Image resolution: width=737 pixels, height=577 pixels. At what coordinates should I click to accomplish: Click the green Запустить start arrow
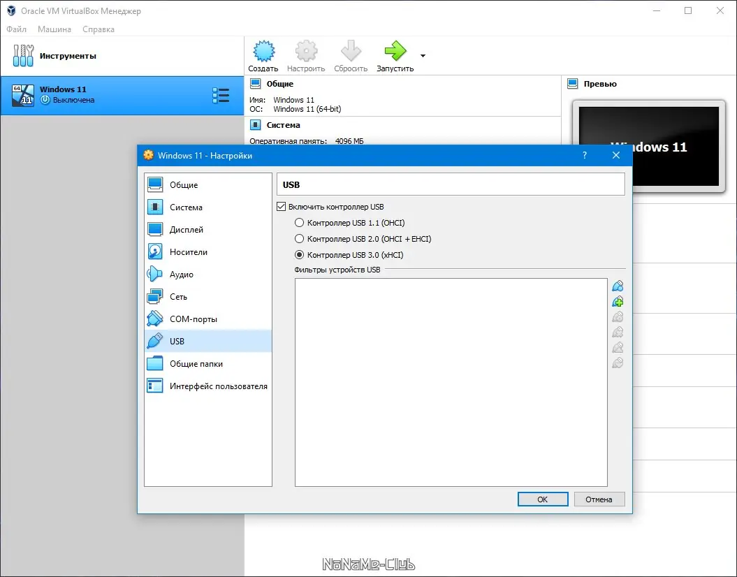coord(395,51)
